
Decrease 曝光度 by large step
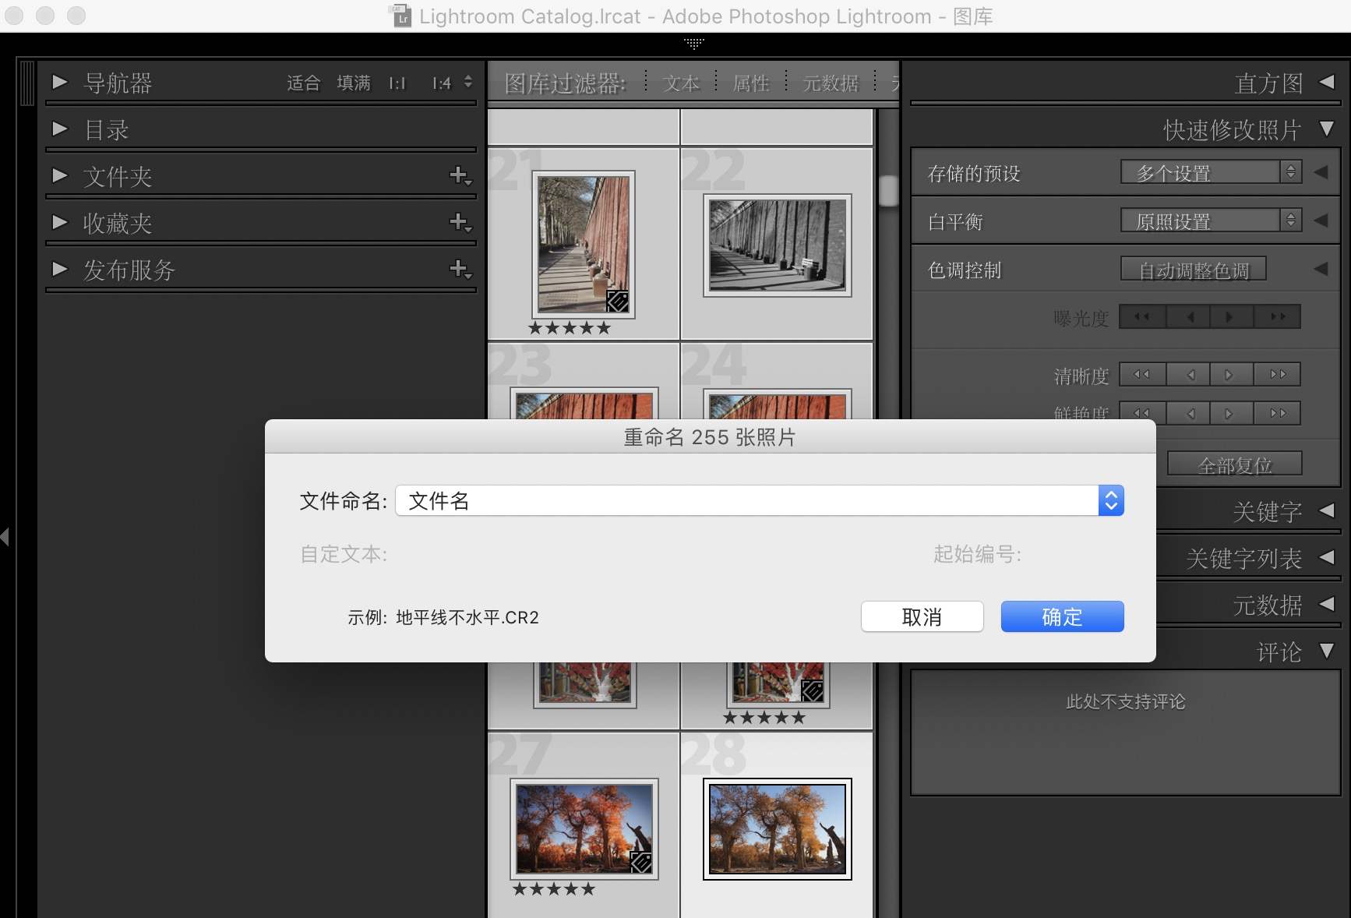[x=1142, y=316]
